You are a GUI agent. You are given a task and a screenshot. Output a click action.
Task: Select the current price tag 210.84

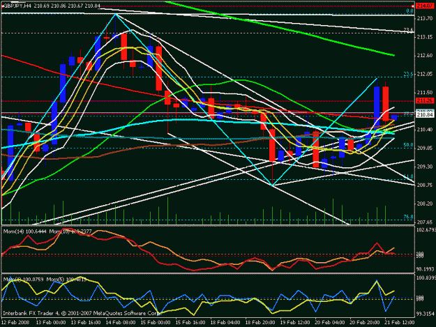click(425, 114)
